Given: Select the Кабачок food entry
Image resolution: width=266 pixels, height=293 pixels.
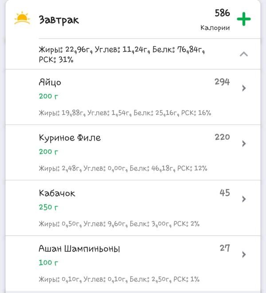Looking at the screenshot, I should tap(57, 194).
